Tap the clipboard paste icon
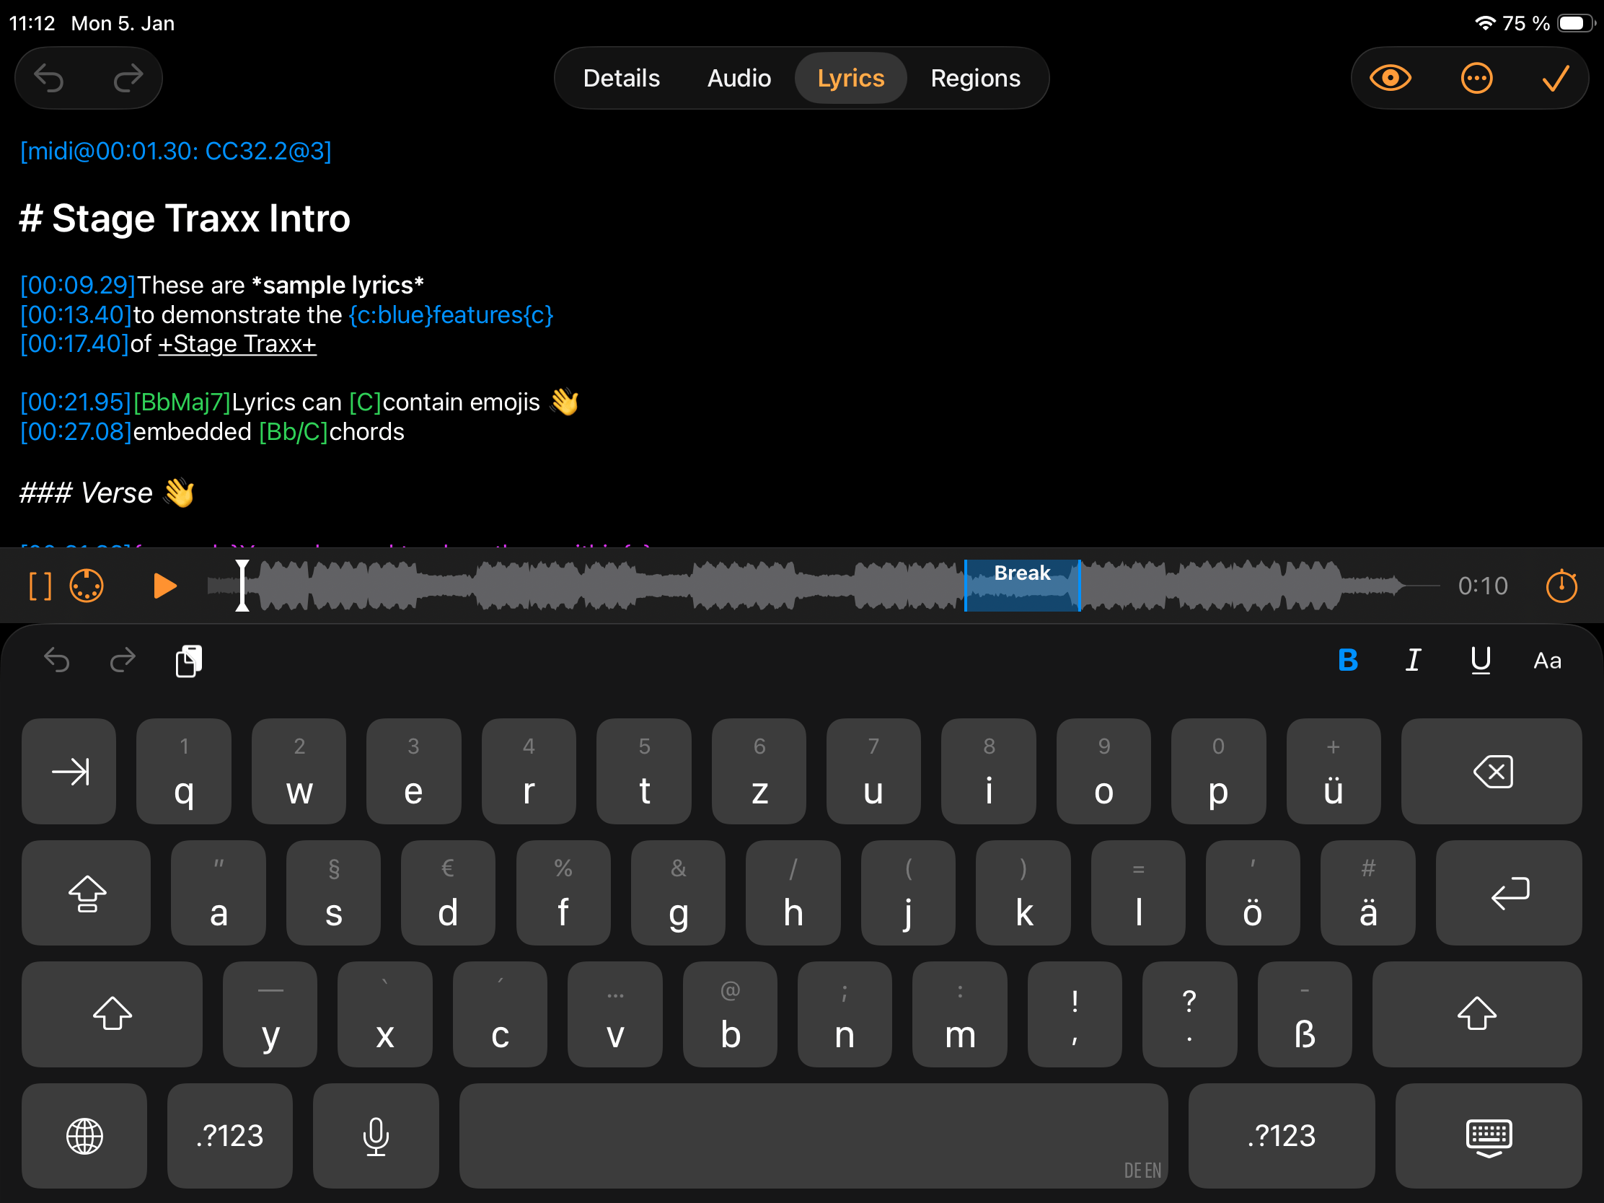Image resolution: width=1604 pixels, height=1203 pixels. (189, 661)
